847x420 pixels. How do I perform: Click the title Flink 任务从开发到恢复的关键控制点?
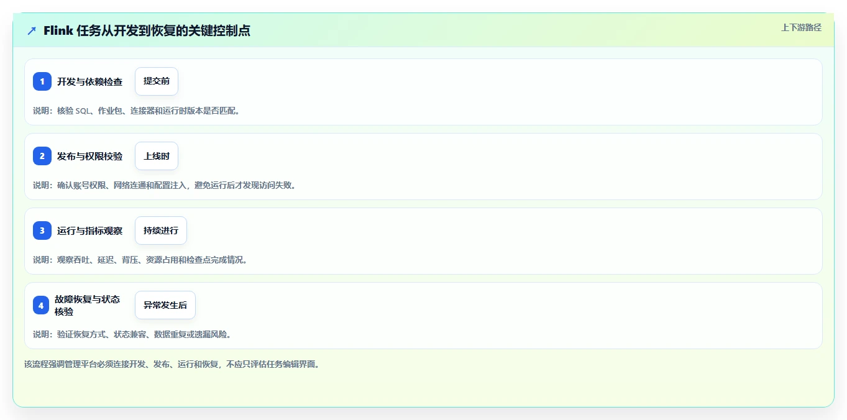coord(147,30)
